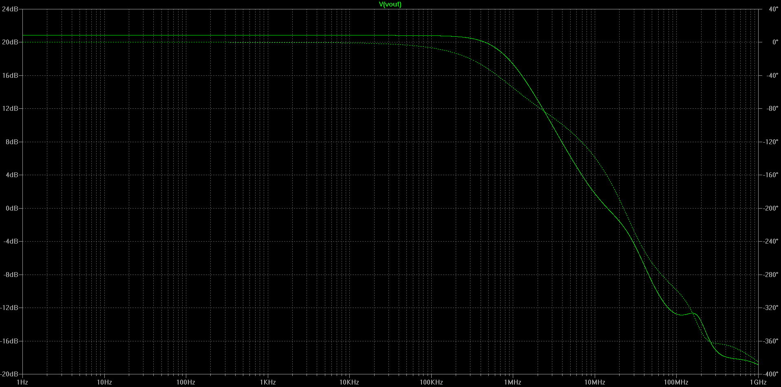This screenshot has width=781, height=387.
Task: Click the -16dB magnitude axis label
Action: coord(9,341)
